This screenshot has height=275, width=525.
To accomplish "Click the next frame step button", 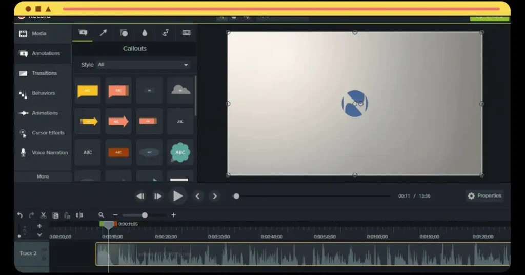I will 158,197.
